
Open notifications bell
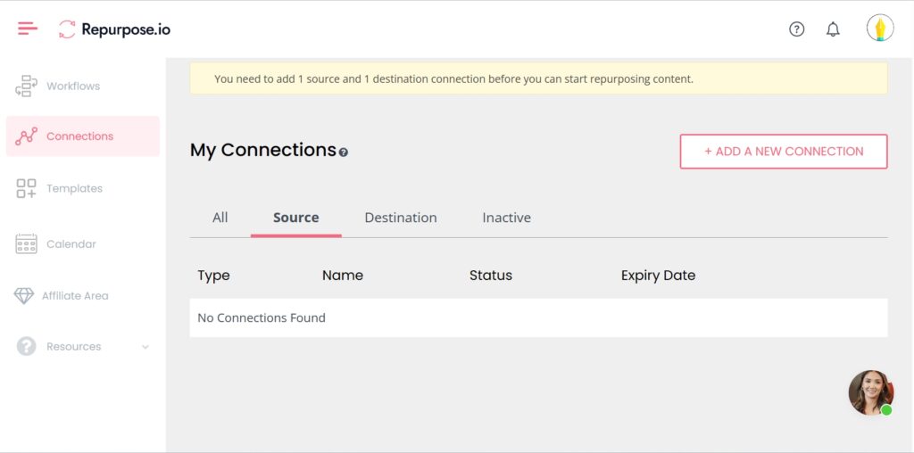pyautogui.click(x=833, y=29)
